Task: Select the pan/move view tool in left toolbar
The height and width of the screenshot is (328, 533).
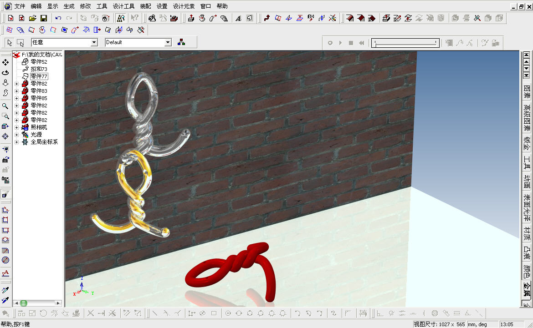Action: click(5, 62)
